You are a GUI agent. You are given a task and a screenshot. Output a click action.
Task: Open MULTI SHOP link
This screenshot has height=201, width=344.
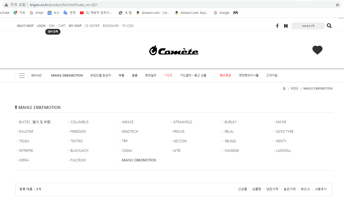point(25,26)
